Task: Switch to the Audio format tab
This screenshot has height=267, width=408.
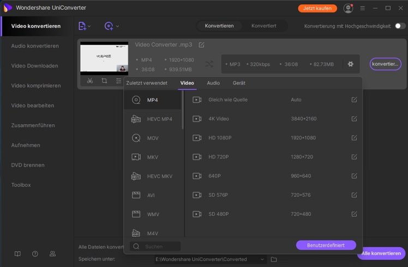Action: [213, 83]
